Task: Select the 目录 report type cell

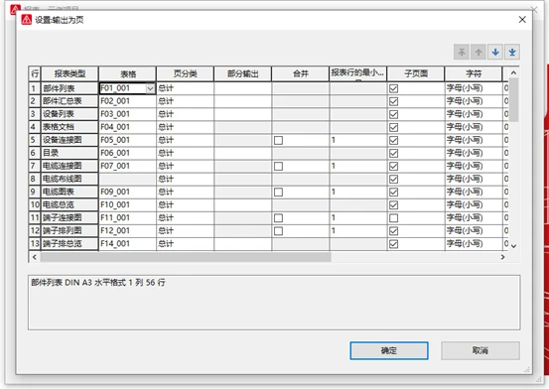Action: click(x=69, y=153)
